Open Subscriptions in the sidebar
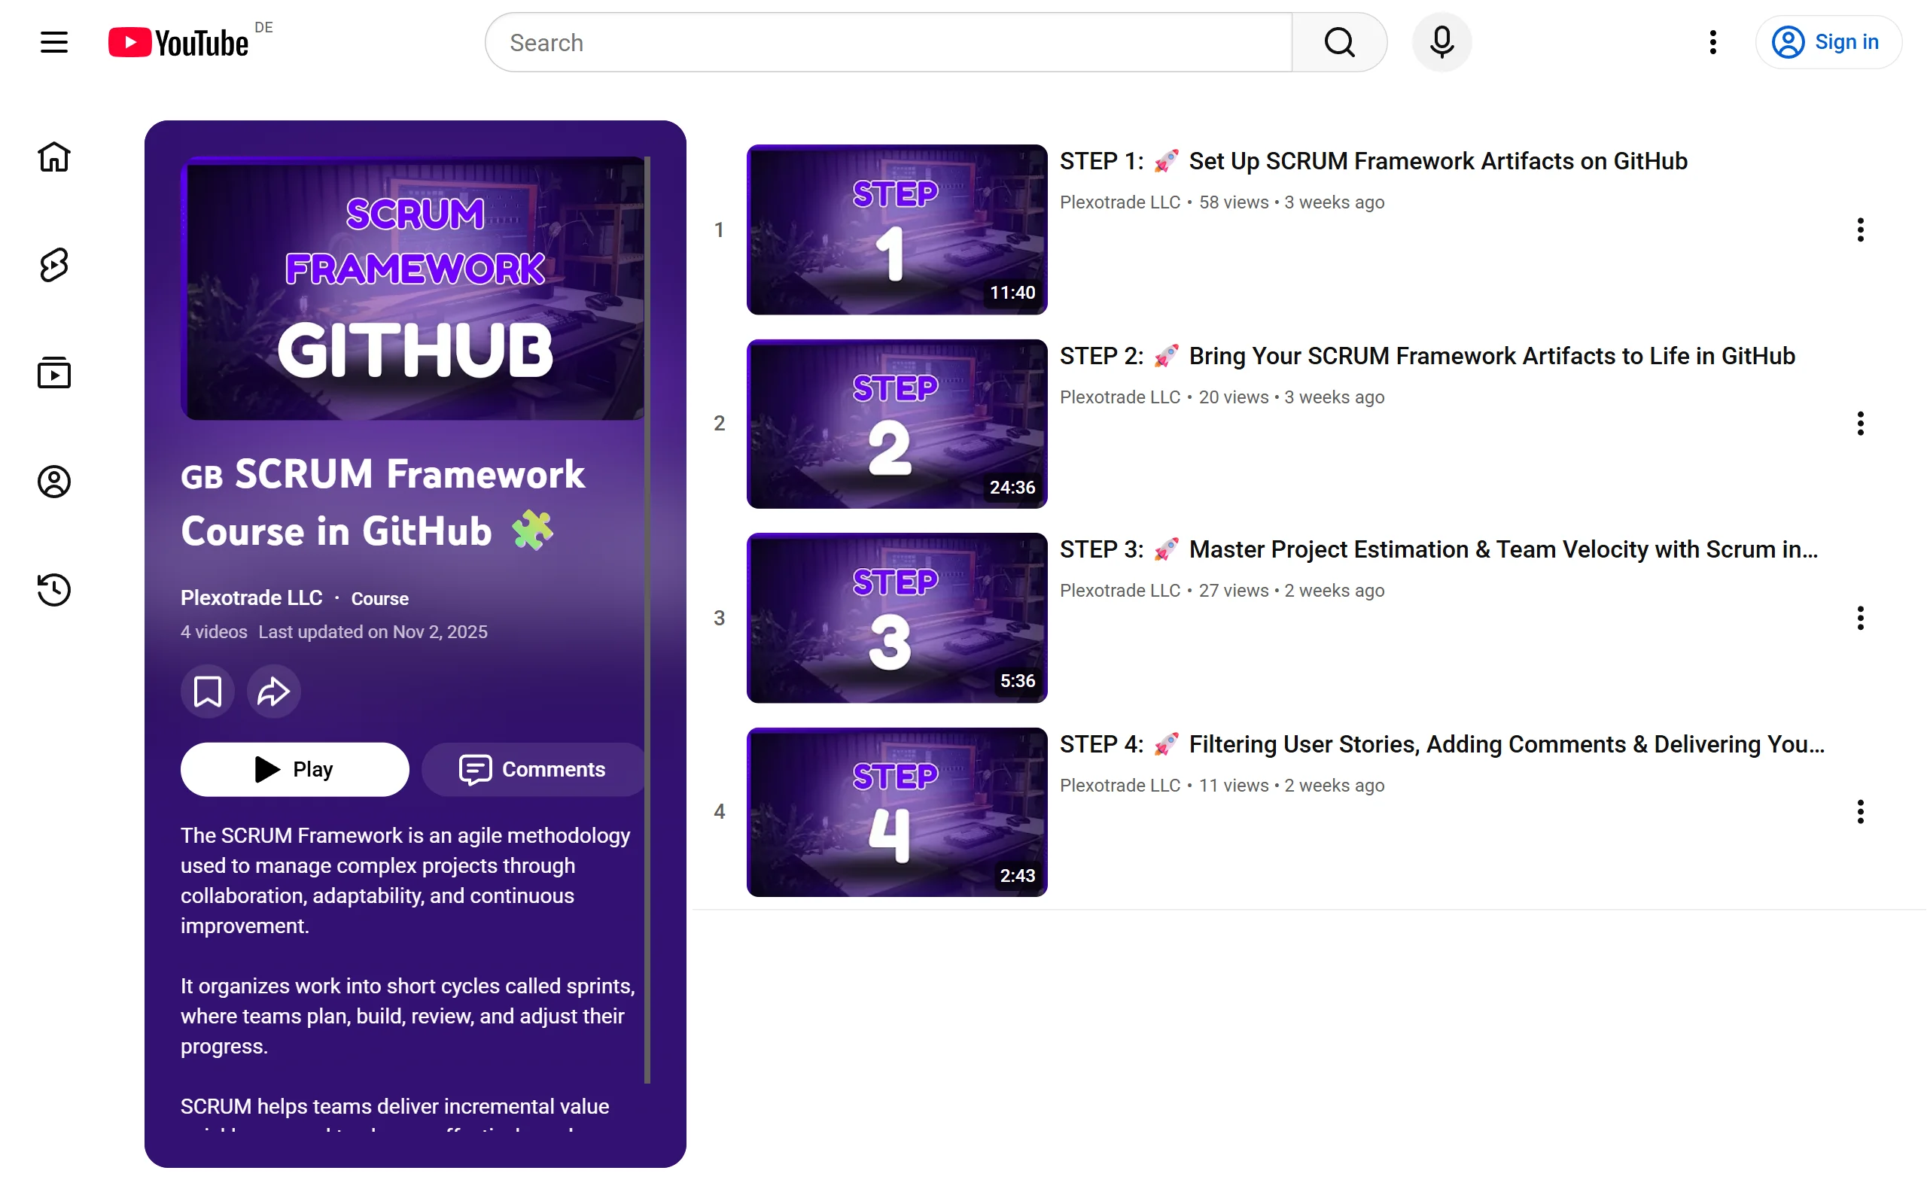The image size is (1927, 1204). pos(54,372)
